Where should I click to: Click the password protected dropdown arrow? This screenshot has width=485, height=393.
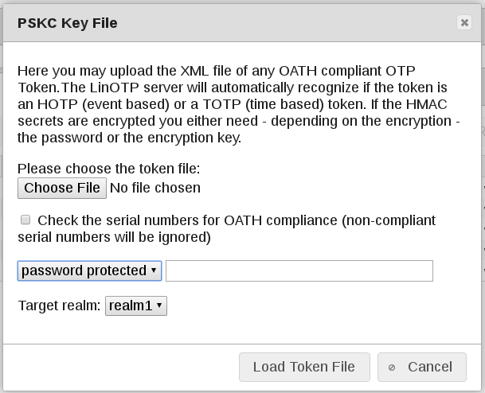[154, 270]
